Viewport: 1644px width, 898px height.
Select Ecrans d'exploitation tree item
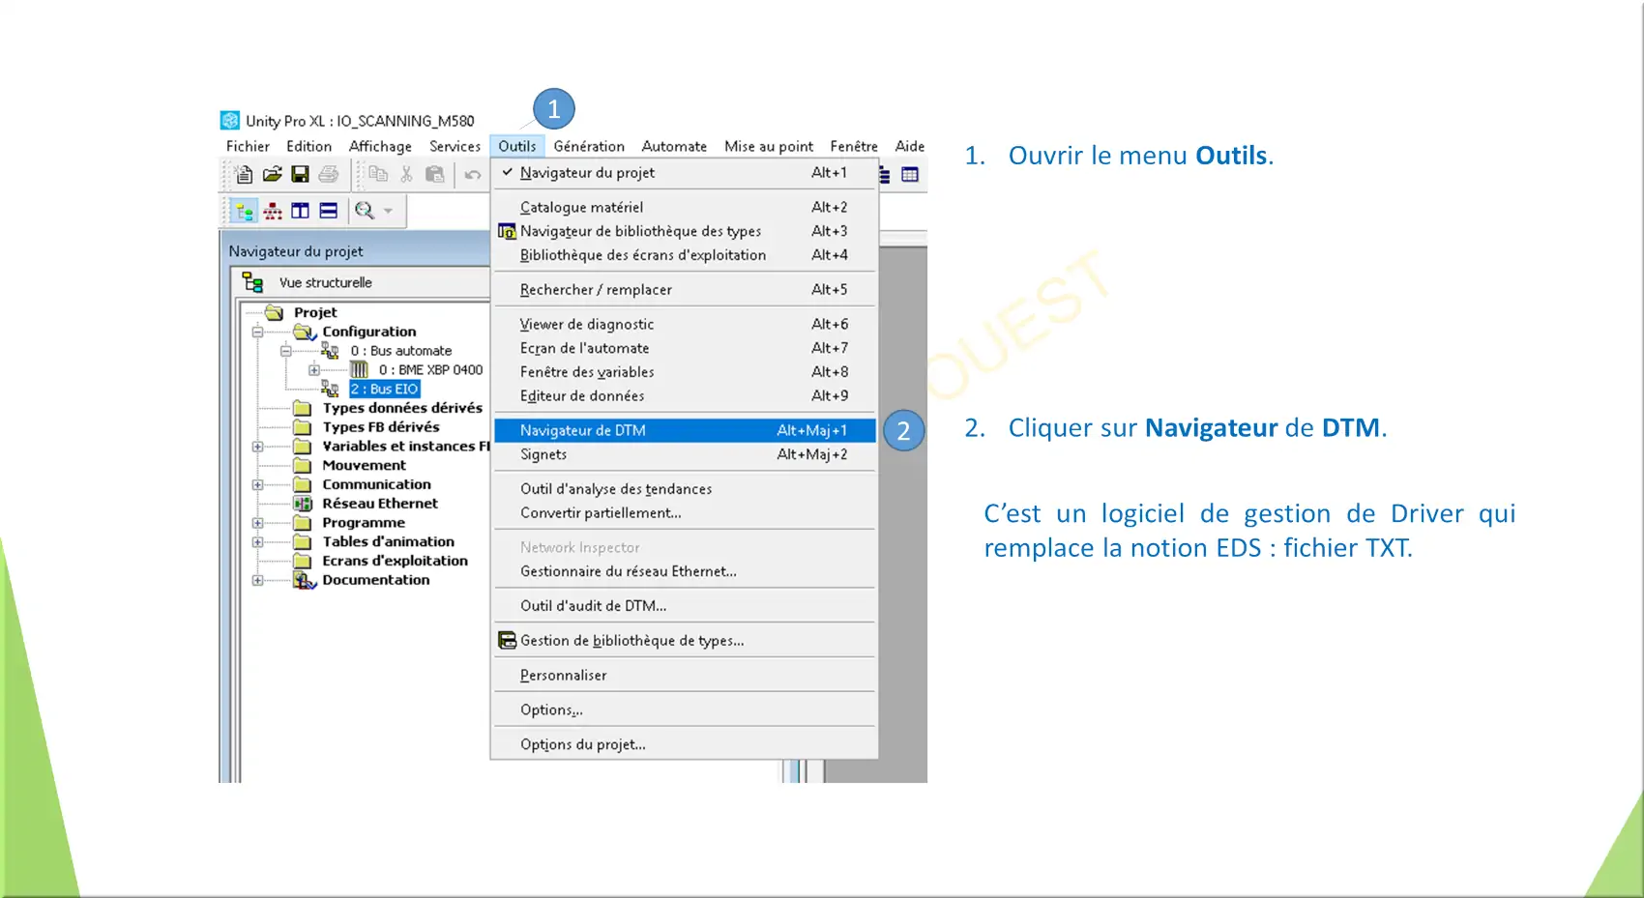pos(395,561)
